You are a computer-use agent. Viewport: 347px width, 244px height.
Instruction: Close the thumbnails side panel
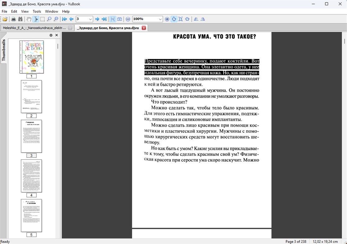tap(57, 35)
